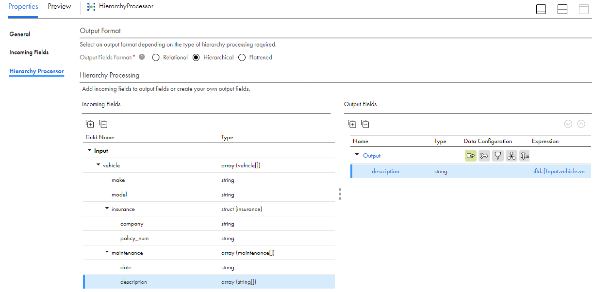Screen dimensions: 594x292
Task: Select Flattened output format
Action: [x=242, y=57]
